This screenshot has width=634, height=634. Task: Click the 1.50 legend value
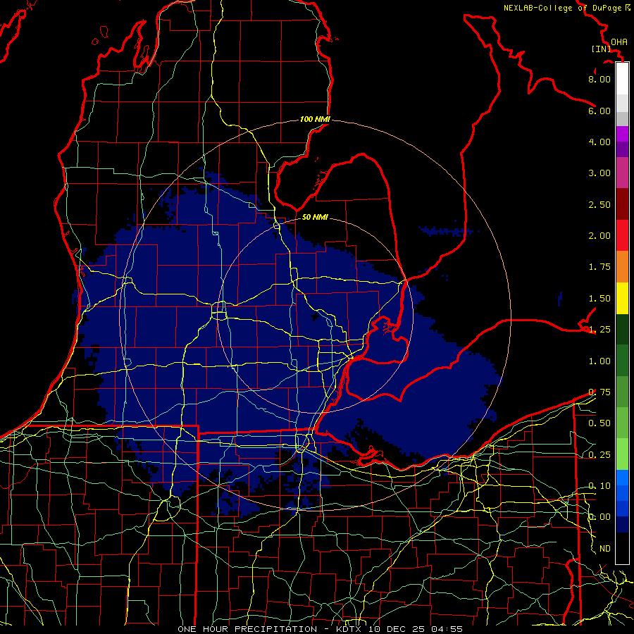coord(599,299)
